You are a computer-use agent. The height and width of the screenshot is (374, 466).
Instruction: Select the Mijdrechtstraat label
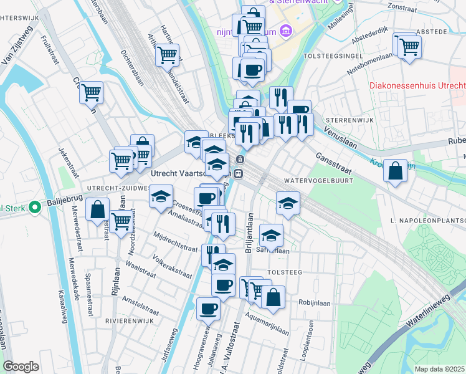click(175, 242)
